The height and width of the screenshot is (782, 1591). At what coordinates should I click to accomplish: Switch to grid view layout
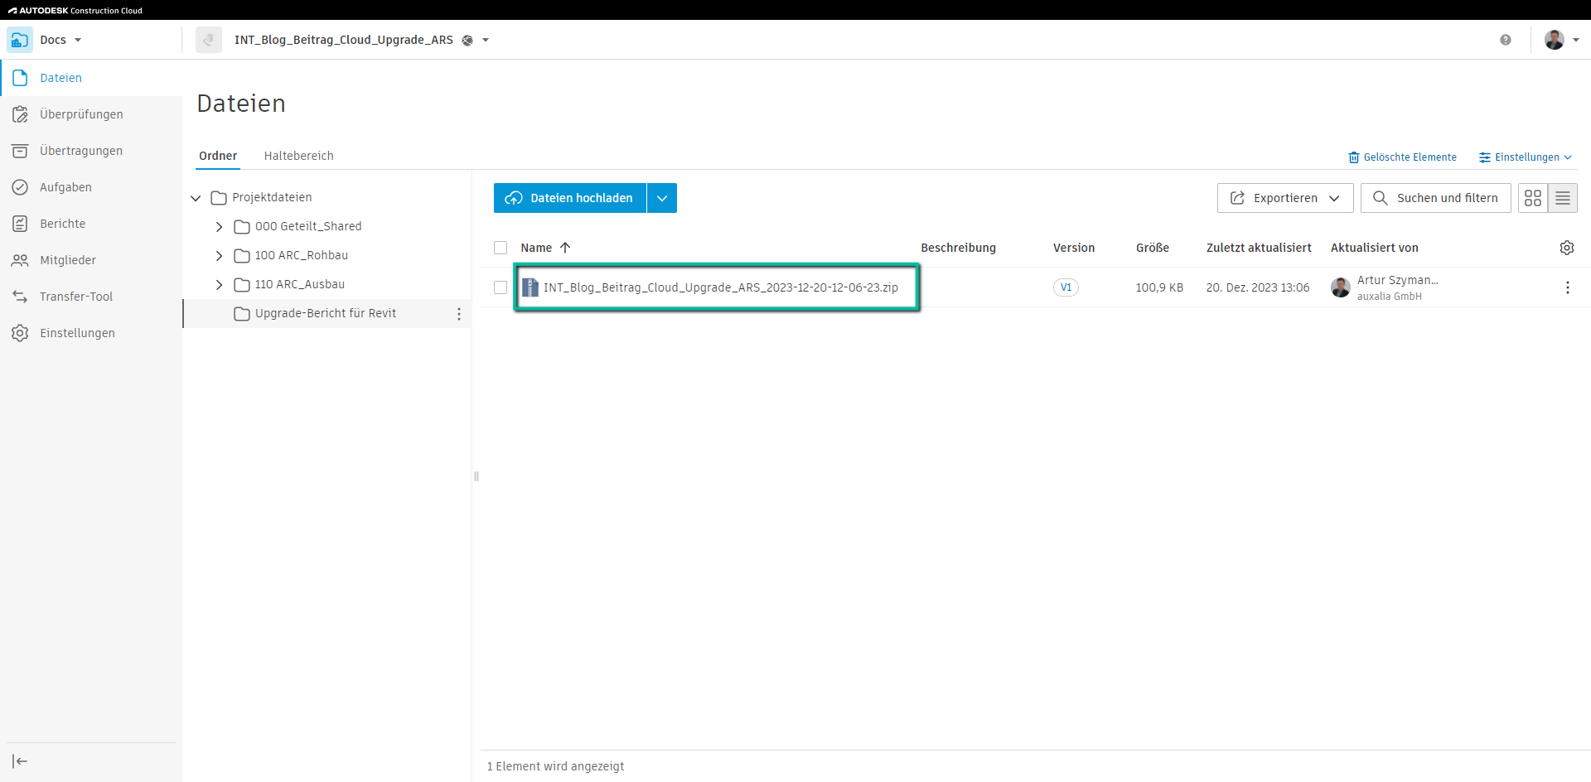1532,198
